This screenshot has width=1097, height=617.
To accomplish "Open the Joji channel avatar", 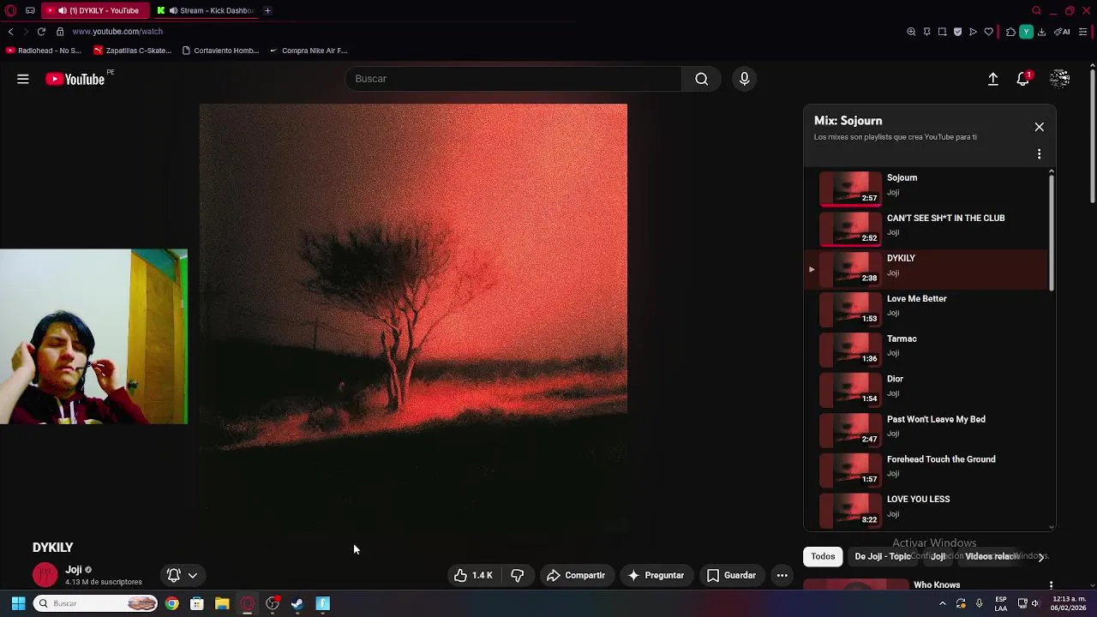I will pos(45,575).
